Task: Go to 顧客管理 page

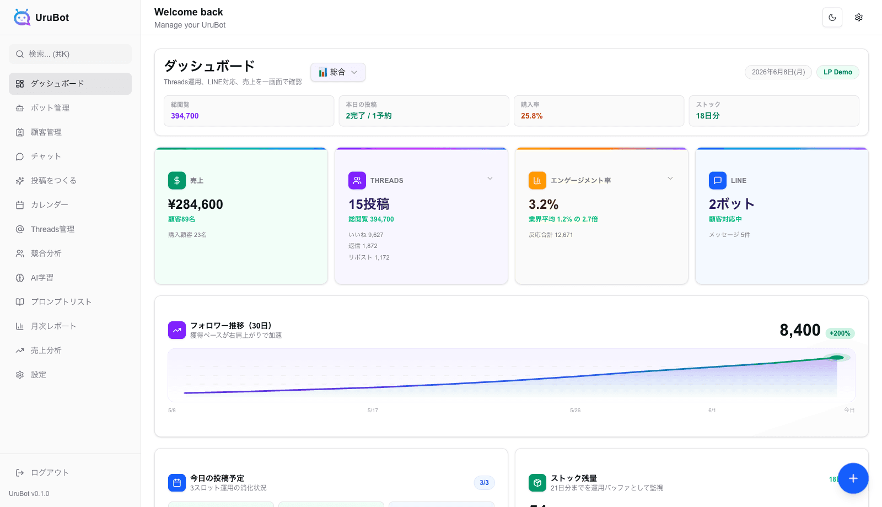Action: pyautogui.click(x=70, y=132)
